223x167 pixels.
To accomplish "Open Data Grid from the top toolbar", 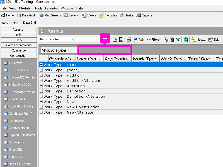I will (x=26, y=15).
